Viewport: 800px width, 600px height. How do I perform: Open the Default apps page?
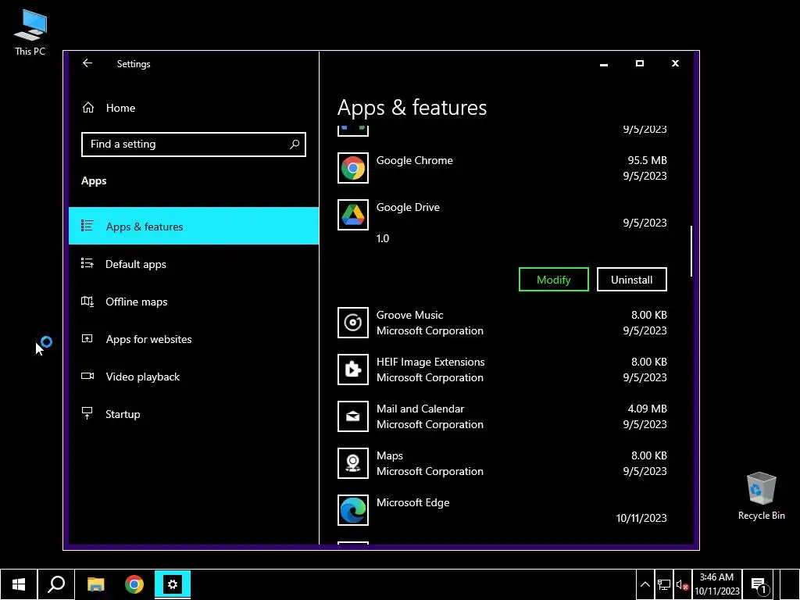(194, 264)
